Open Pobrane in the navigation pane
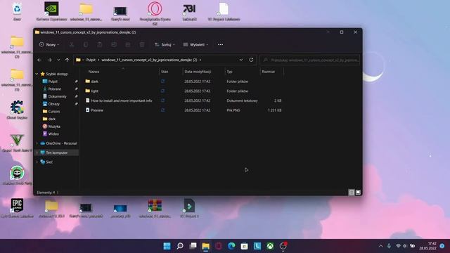Image resolution: width=450 pixels, height=253 pixels. pyautogui.click(x=52, y=89)
